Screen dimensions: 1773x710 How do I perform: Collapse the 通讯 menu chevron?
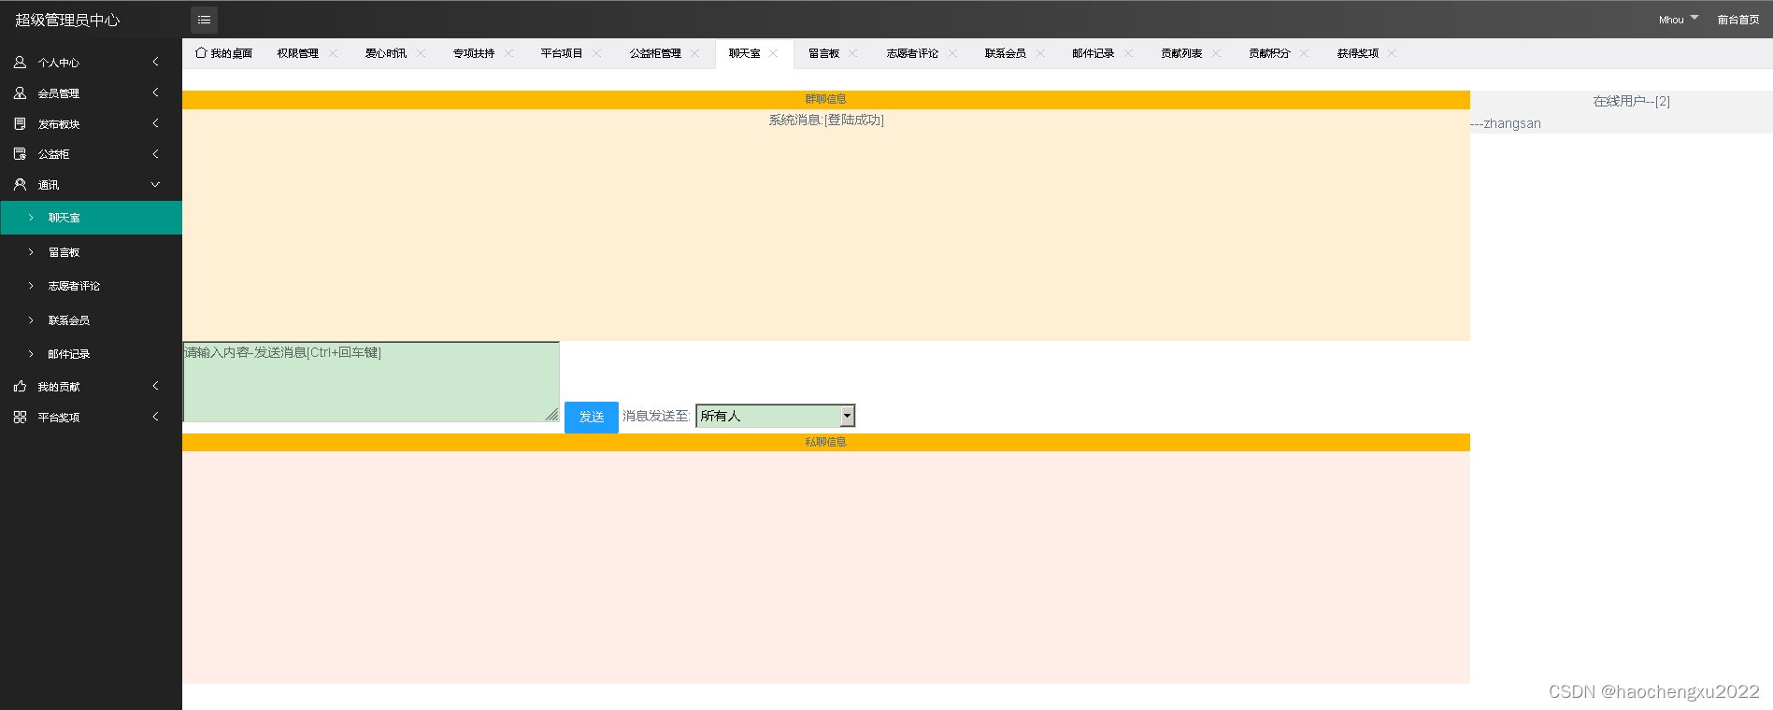tap(155, 185)
